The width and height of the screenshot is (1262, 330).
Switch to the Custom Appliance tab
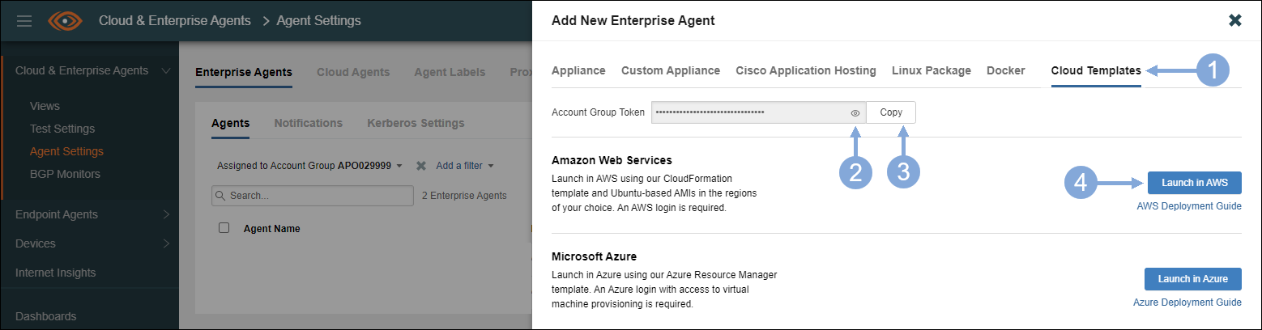coord(671,70)
